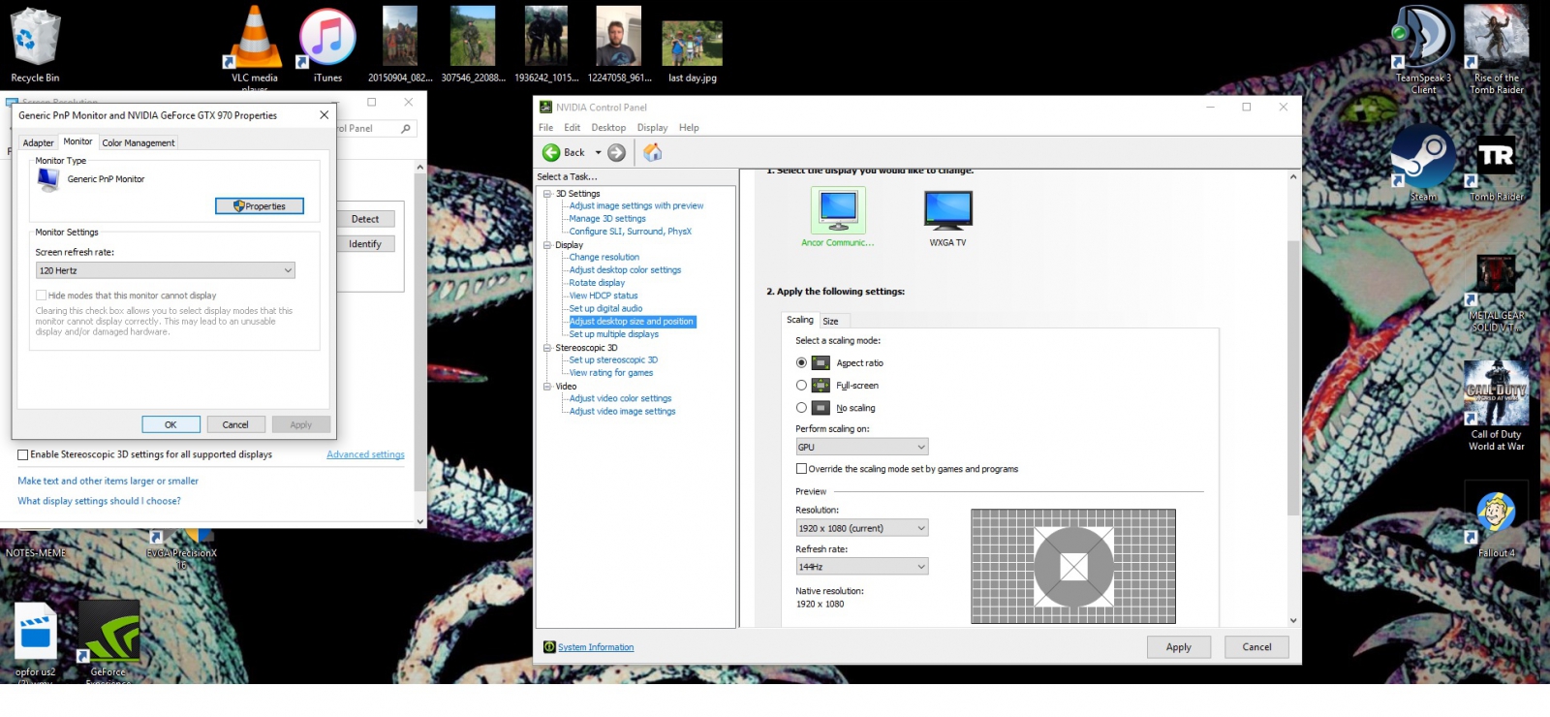This screenshot has height=717, width=1550.
Task: Select the WXGA TV display icon
Action: coord(947,209)
